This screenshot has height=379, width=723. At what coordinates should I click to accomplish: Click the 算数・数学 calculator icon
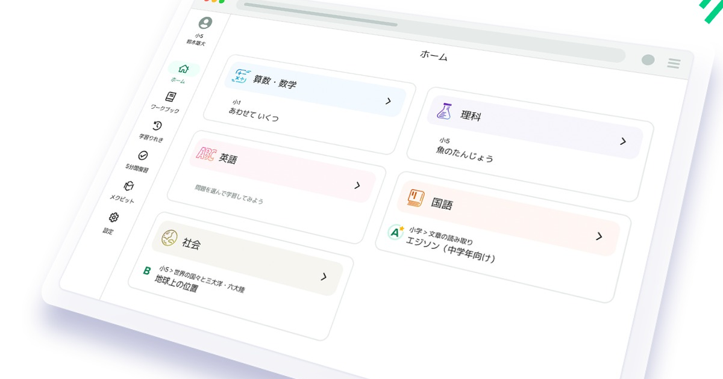pyautogui.click(x=242, y=76)
